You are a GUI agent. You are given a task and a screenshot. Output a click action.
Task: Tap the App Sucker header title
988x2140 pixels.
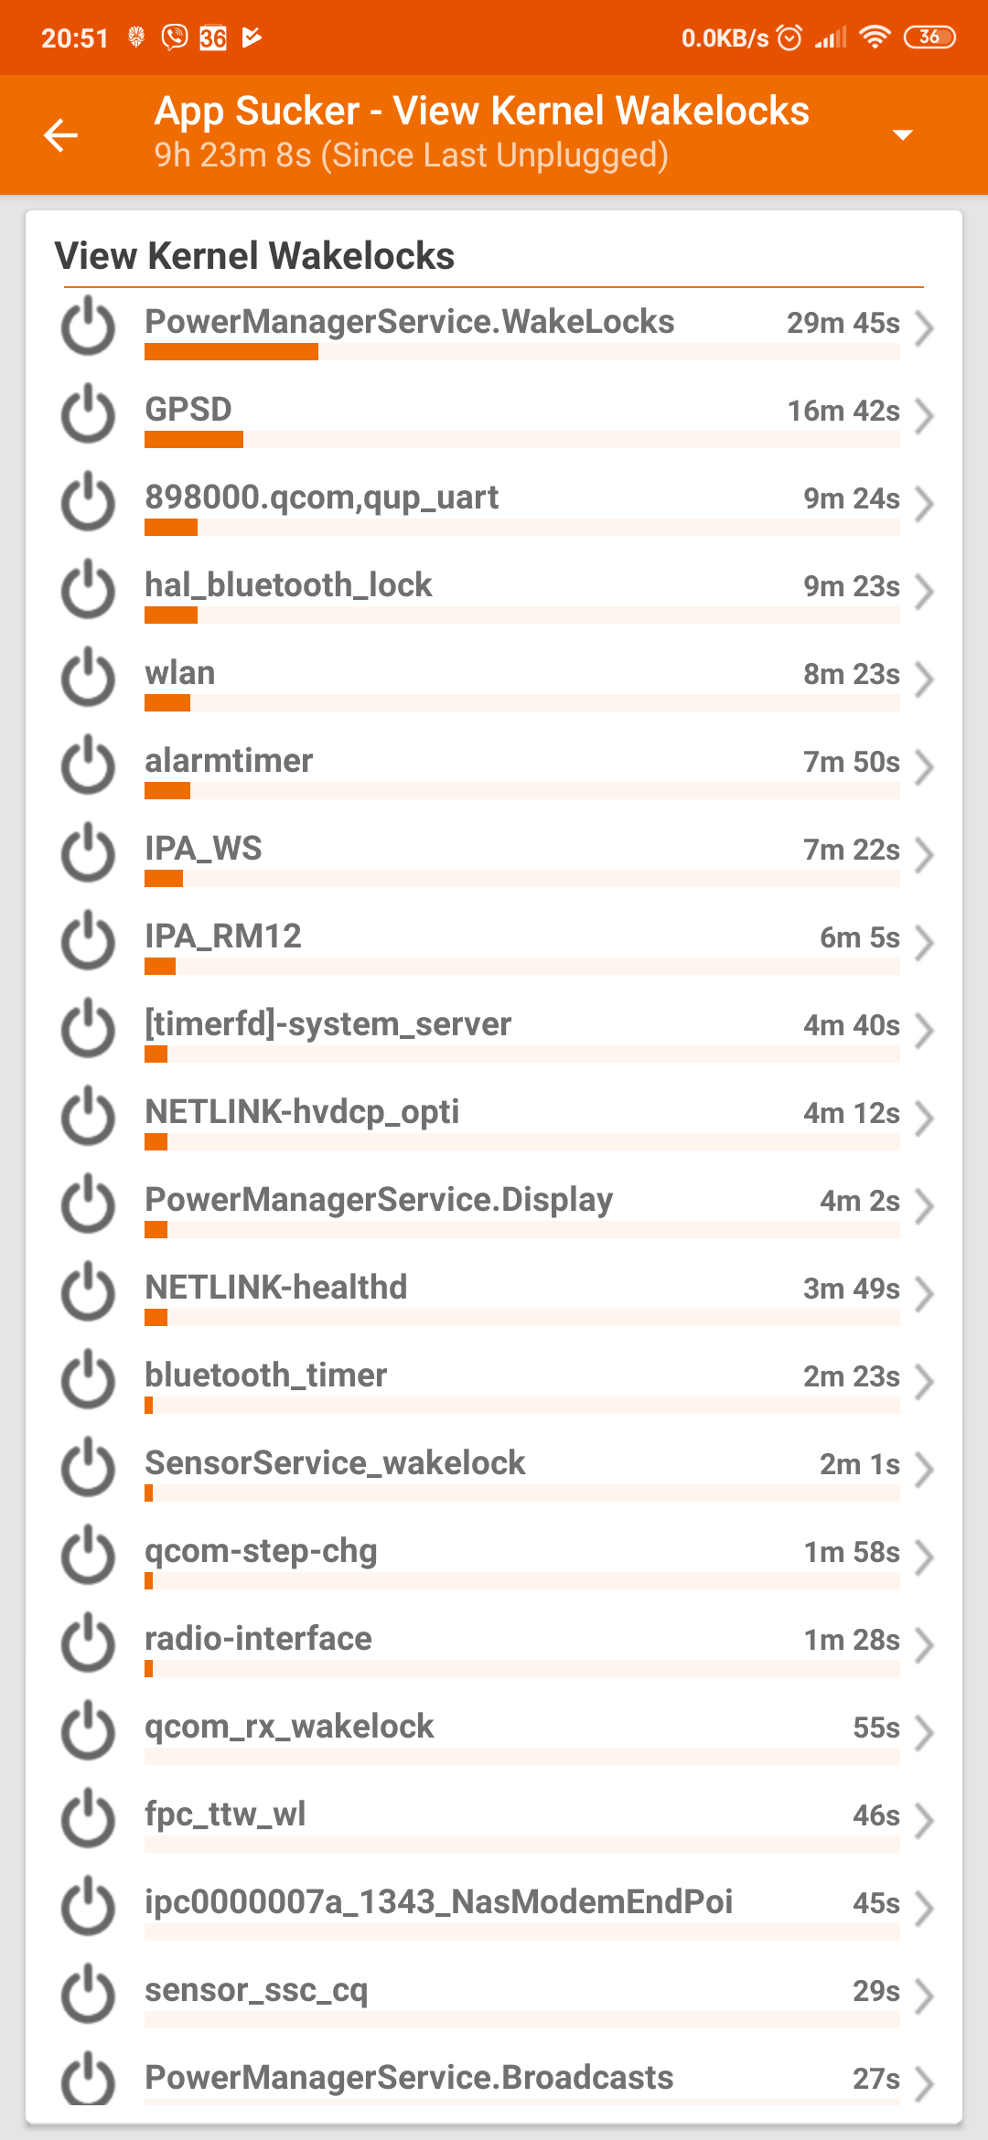[481, 112]
